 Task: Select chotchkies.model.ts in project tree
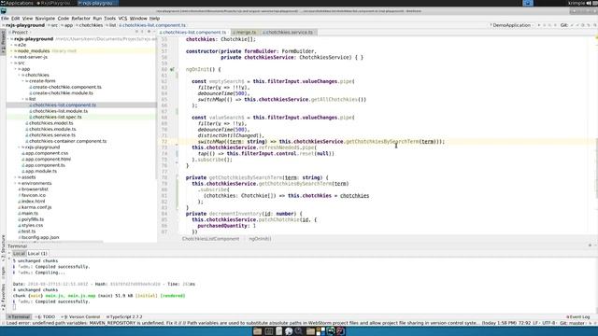coord(50,123)
